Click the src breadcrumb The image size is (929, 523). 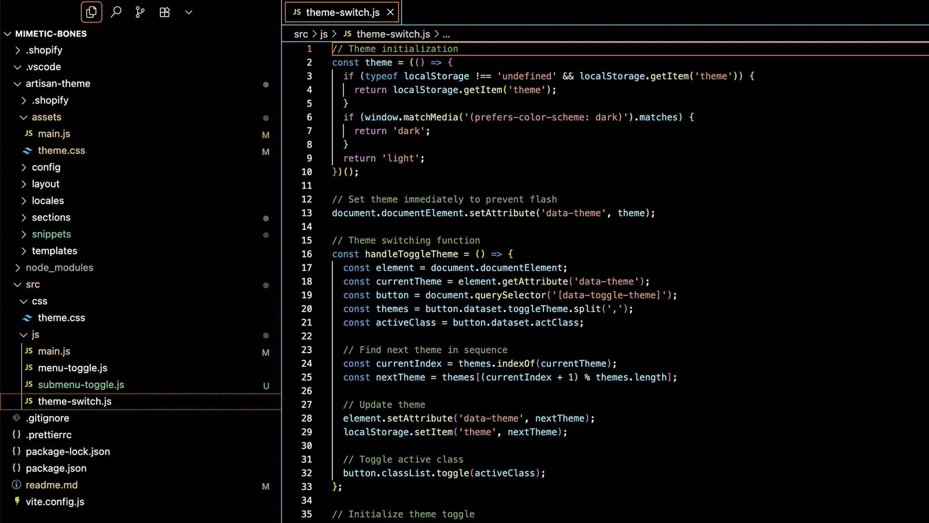(x=301, y=34)
